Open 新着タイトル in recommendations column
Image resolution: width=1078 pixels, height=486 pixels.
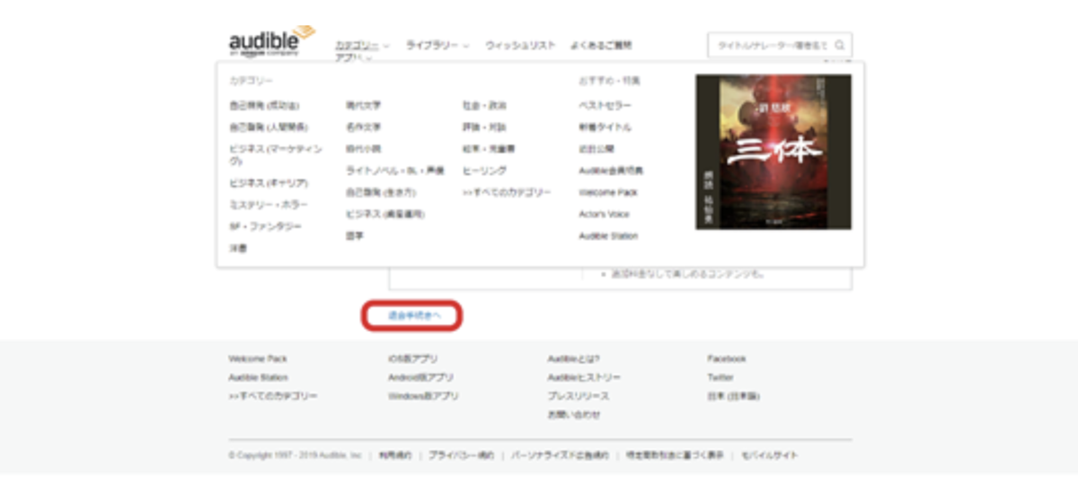605,127
